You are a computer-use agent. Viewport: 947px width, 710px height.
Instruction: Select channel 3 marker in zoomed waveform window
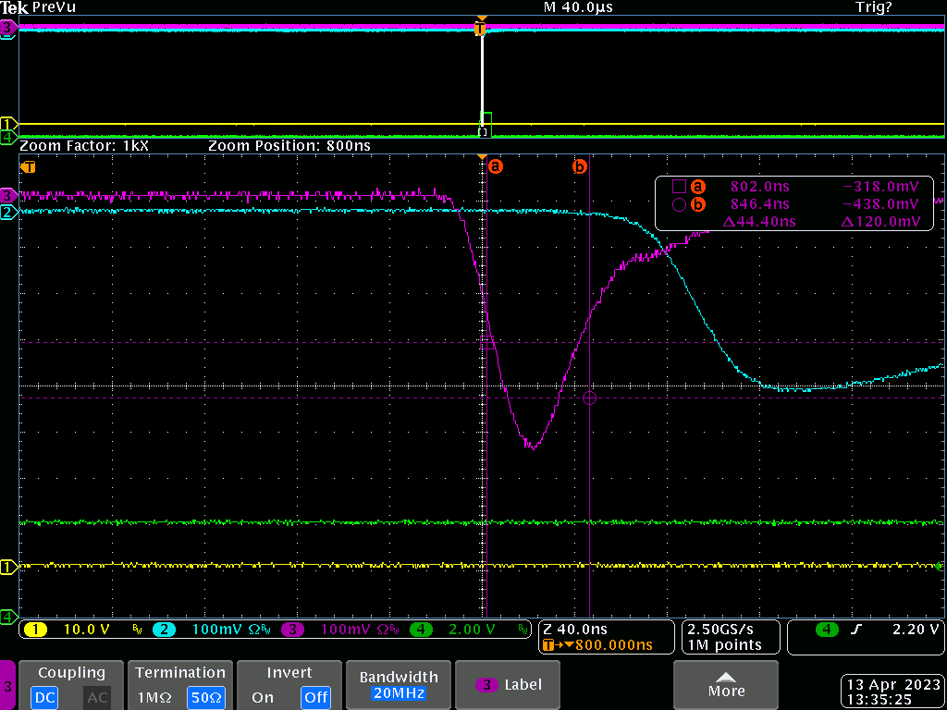coord(8,195)
